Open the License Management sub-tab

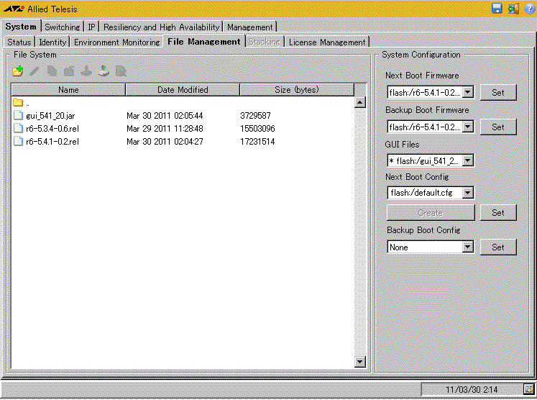tap(327, 42)
